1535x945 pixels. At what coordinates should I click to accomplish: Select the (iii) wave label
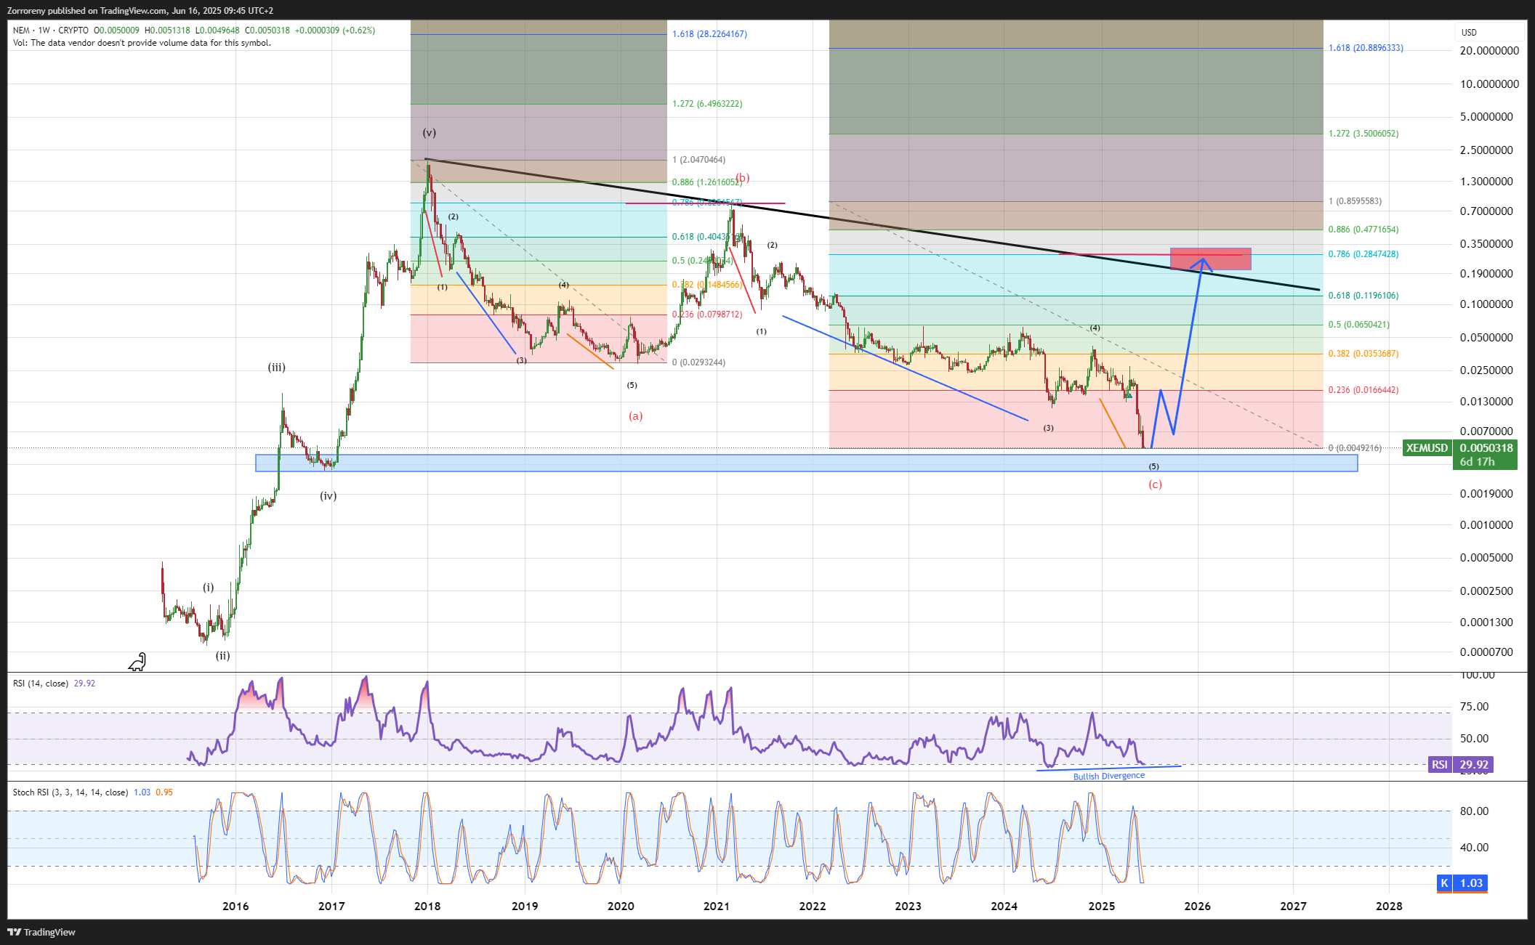coord(277,368)
